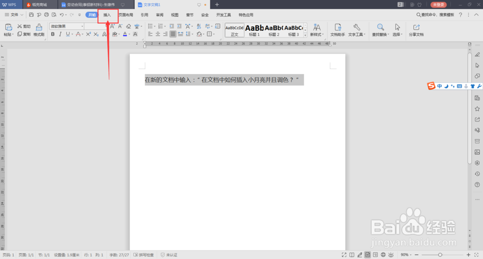Set paragraph alignment to justify
Viewport: 483px width, 259px height.
[x=173, y=34]
